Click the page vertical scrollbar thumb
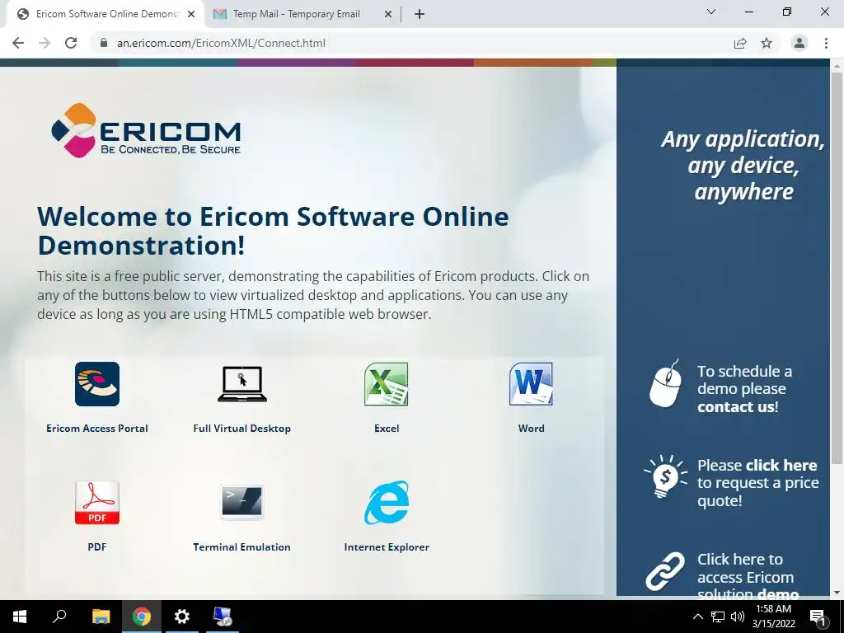This screenshot has width=844, height=633. point(837,267)
